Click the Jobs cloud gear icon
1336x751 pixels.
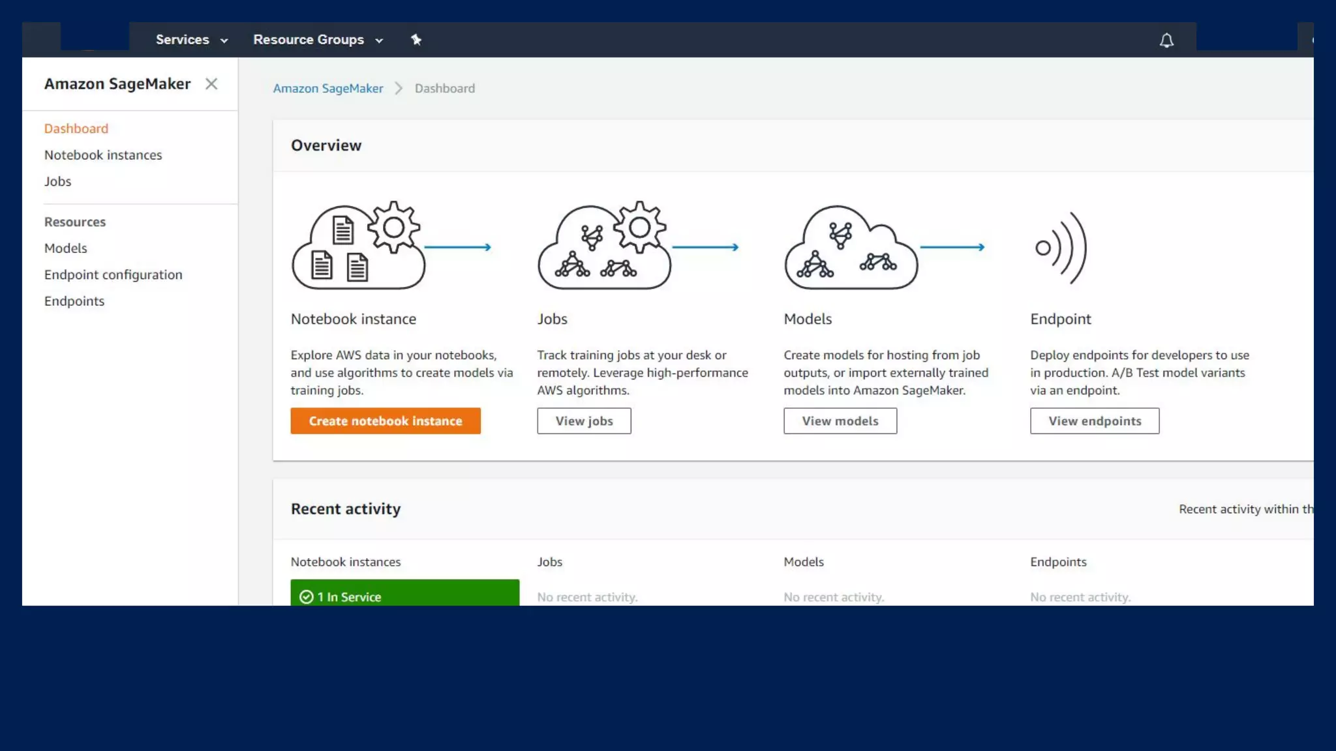(604, 245)
